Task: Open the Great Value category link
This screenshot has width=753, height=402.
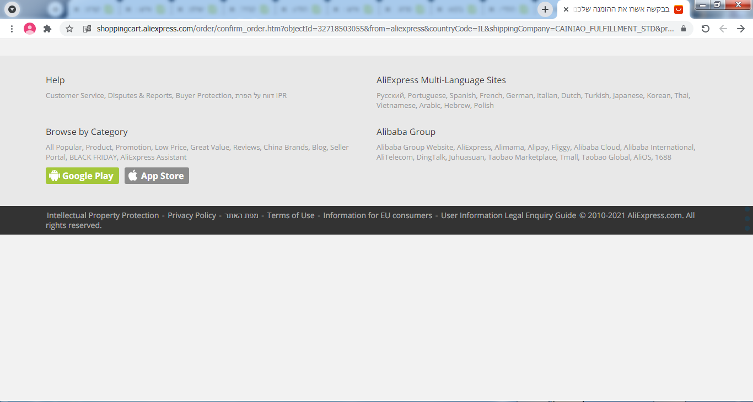Action: (x=210, y=147)
